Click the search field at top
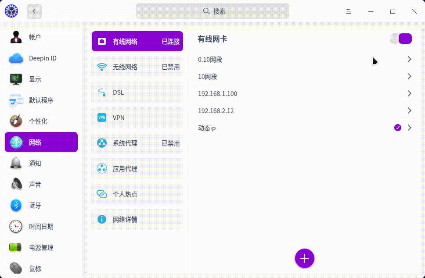This screenshot has width=425, height=278. click(212, 11)
